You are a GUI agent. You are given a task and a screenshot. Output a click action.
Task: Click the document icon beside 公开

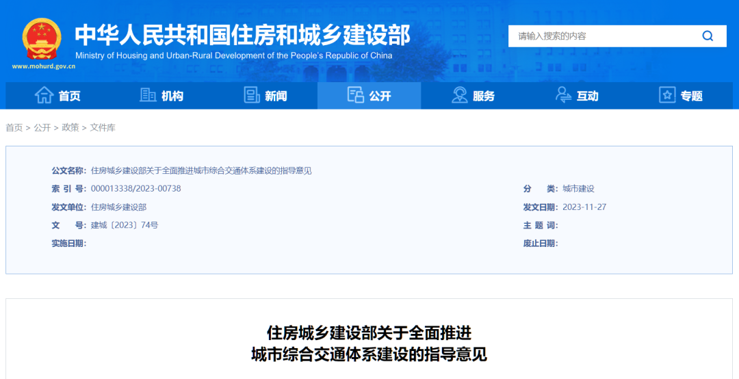click(x=355, y=95)
